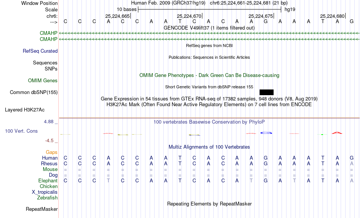Screen dimensions: 360x218
Task: Click the -4.5 PhyloP lower scale value
Action: click(x=49, y=141)
